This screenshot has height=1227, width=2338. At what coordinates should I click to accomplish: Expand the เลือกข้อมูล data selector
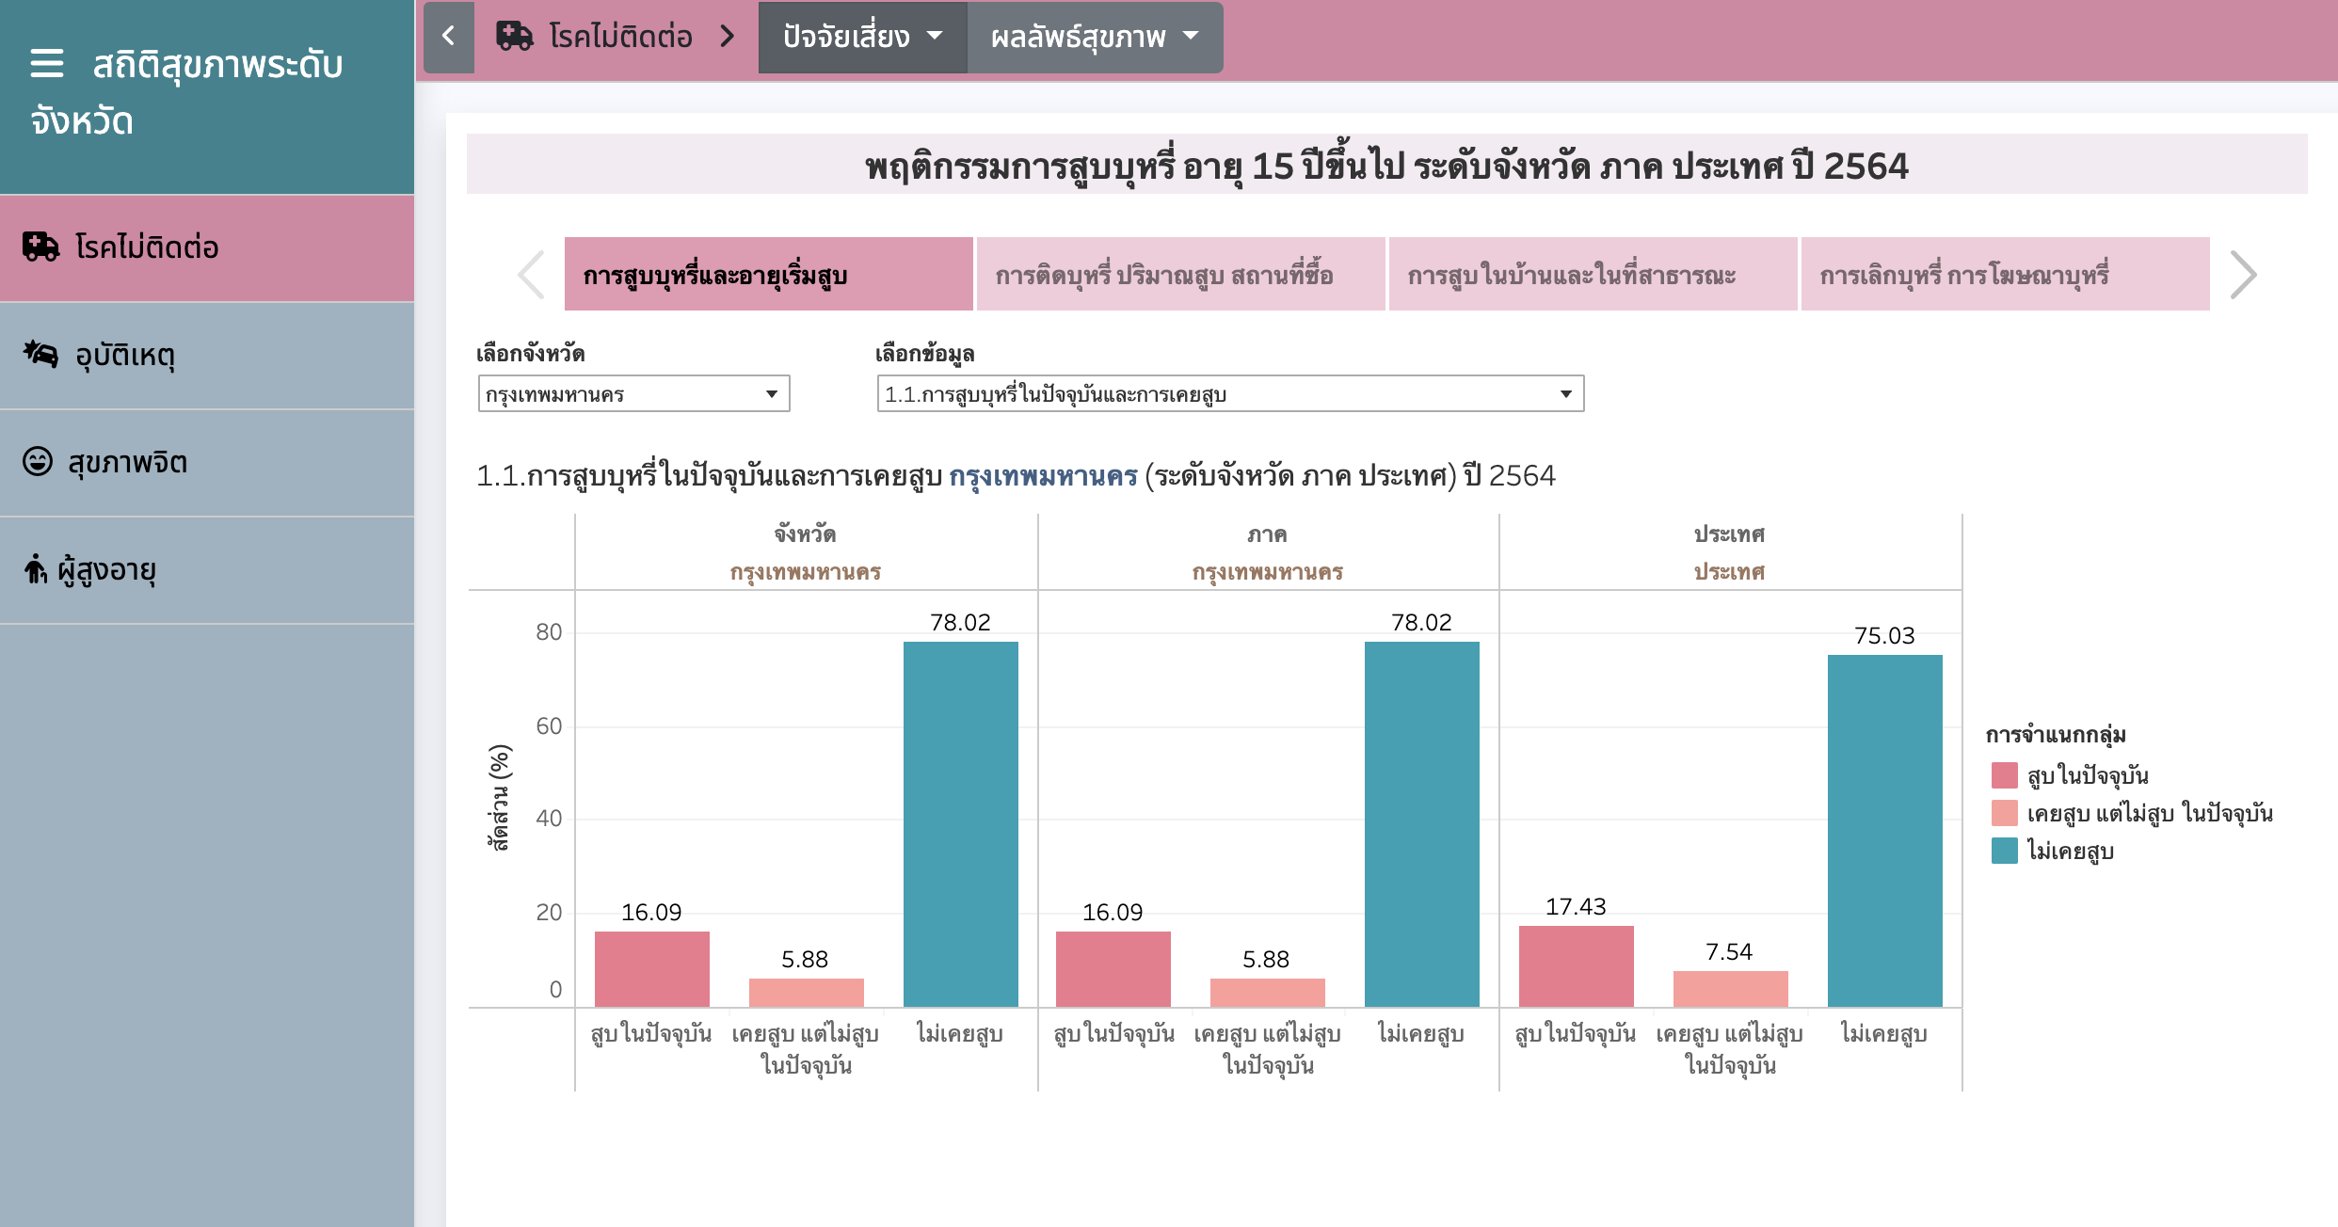1229,393
